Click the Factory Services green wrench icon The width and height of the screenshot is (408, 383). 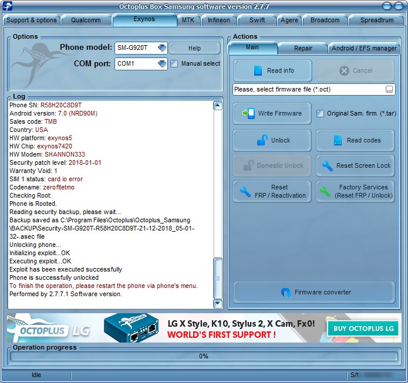click(325, 192)
